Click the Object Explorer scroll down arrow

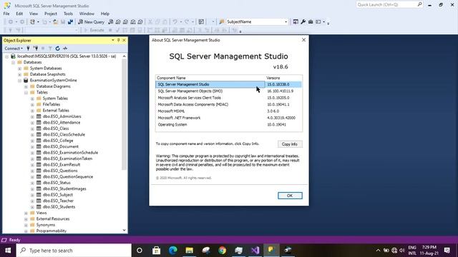pos(124,230)
